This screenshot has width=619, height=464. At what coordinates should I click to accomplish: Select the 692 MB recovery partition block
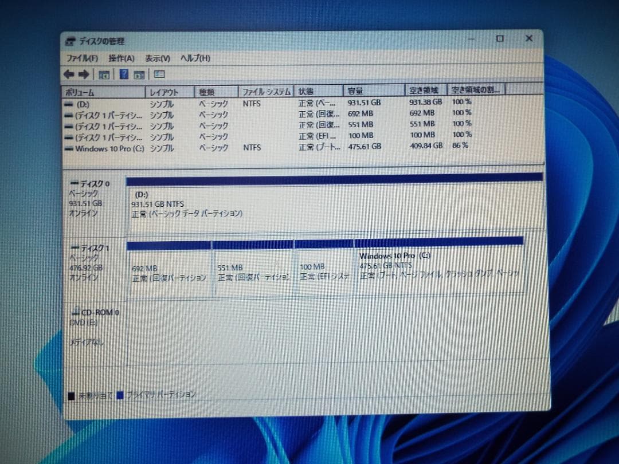click(x=169, y=269)
